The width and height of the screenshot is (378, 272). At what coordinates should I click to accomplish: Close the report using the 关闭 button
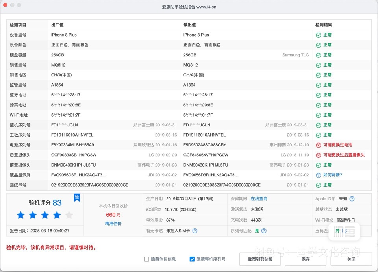pos(351,259)
